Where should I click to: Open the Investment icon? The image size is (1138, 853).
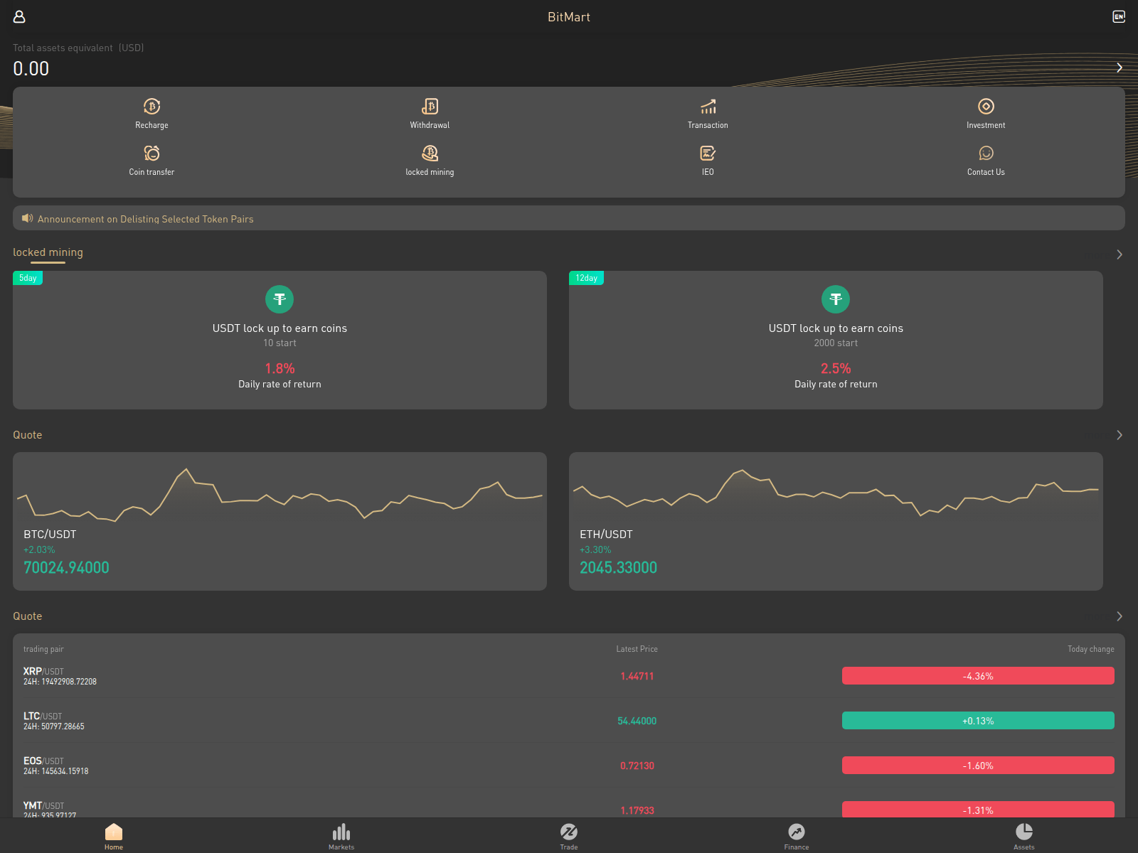point(986,106)
